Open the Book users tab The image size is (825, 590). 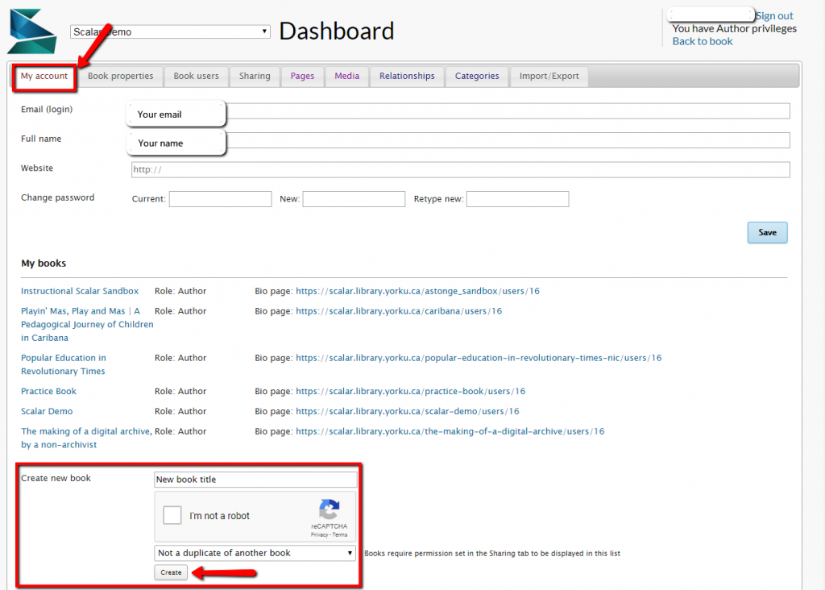coord(197,77)
